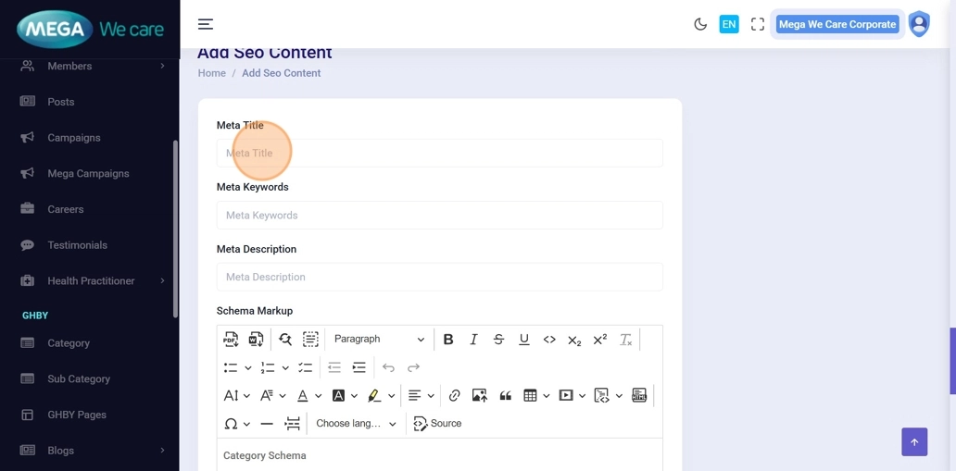Expand the Health Practitioner submenu

tap(92, 280)
